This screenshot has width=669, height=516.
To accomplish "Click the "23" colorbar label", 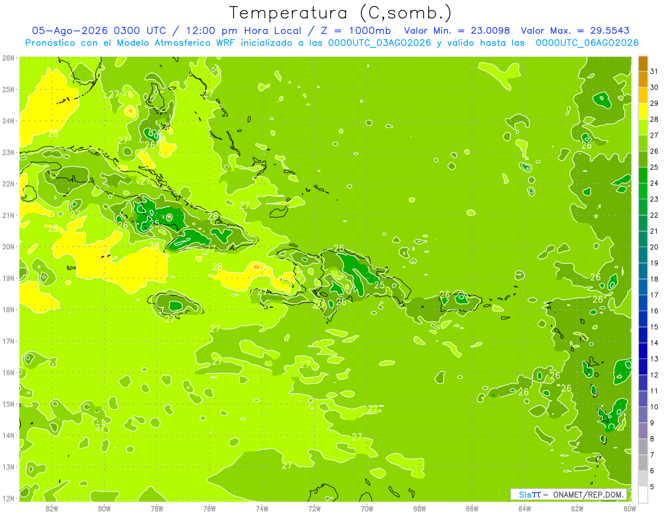I will (x=654, y=199).
